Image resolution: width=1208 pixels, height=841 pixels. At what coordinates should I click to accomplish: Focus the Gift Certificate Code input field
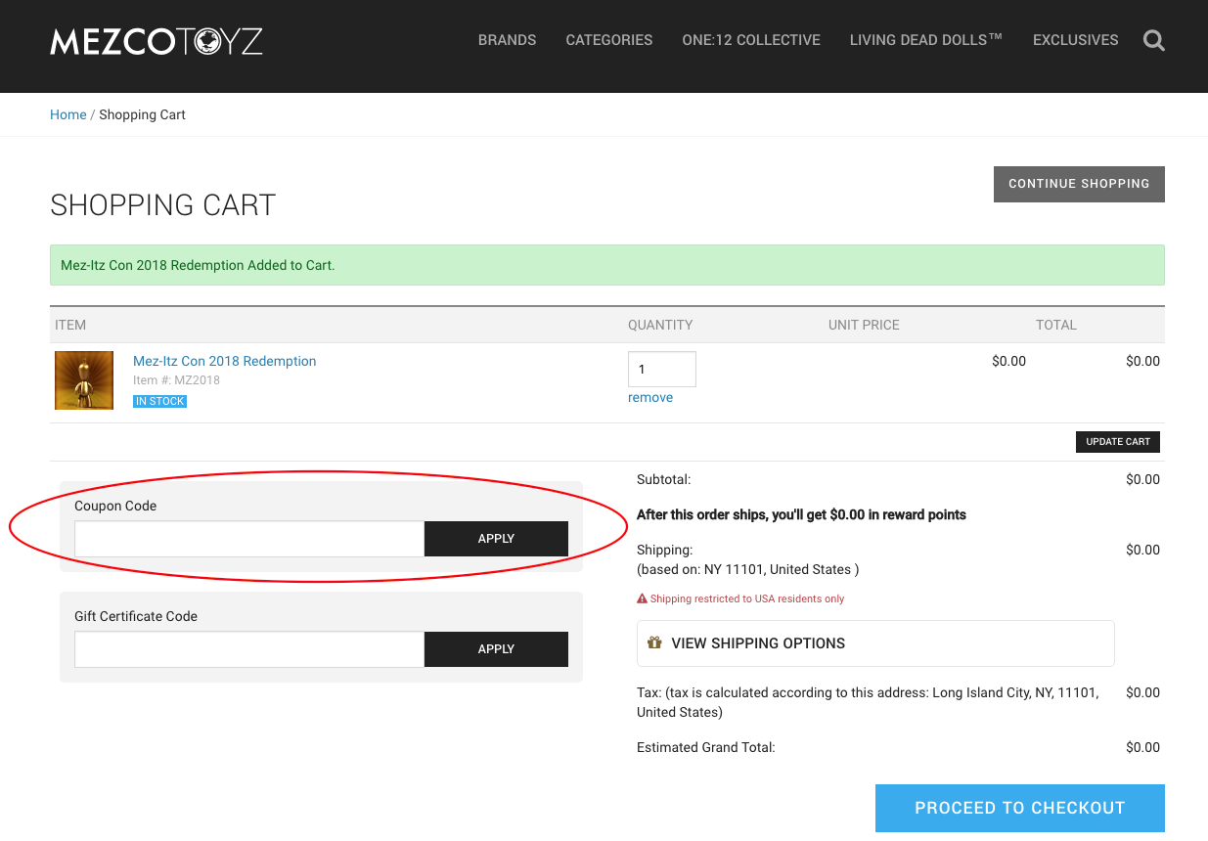pyautogui.click(x=249, y=649)
